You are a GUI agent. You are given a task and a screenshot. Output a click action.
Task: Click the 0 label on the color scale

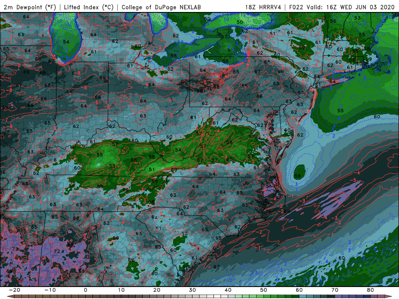click(85, 290)
